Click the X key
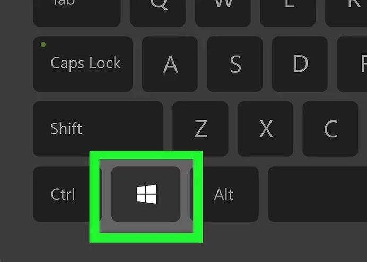The width and height of the screenshot is (367, 262). coord(265,129)
